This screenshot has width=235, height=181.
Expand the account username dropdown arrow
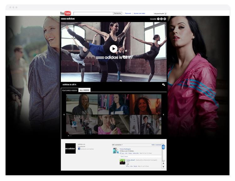(x=165, y=14)
